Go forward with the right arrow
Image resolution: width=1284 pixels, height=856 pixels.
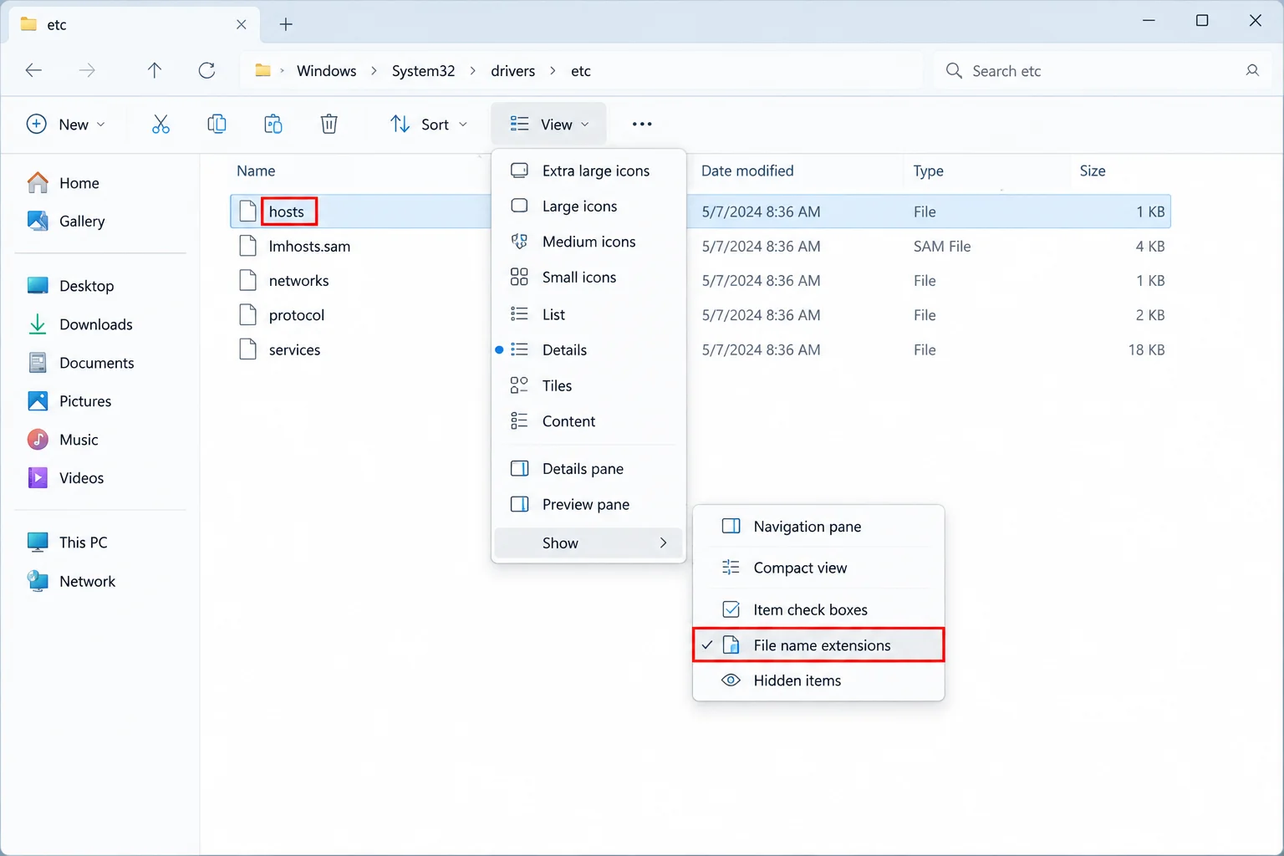click(87, 71)
